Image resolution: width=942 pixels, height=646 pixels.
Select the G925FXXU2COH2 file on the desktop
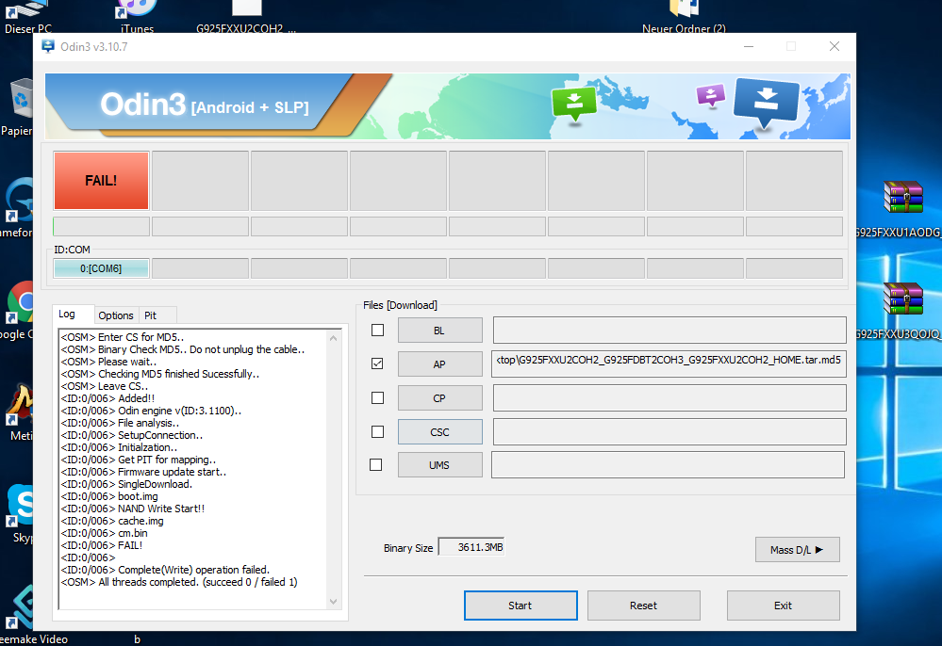coord(246,18)
